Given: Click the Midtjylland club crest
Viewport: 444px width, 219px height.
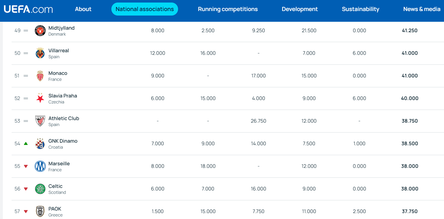Looking at the screenshot, I should (40, 31).
